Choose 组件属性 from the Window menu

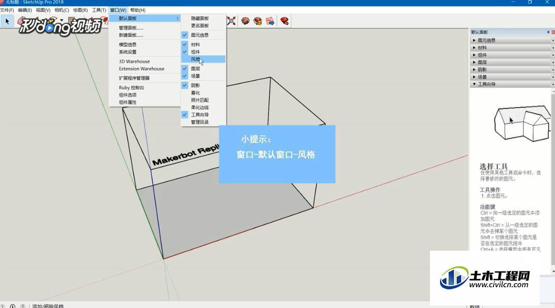click(x=144, y=102)
